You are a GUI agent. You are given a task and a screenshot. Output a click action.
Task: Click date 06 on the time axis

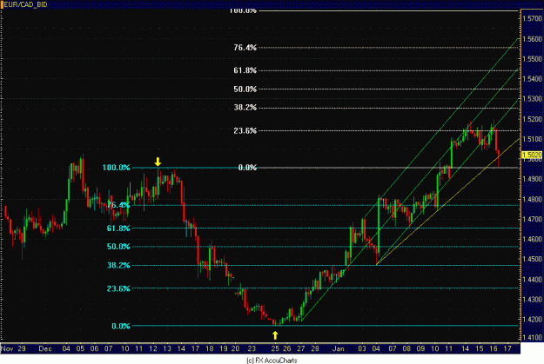pos(94,348)
